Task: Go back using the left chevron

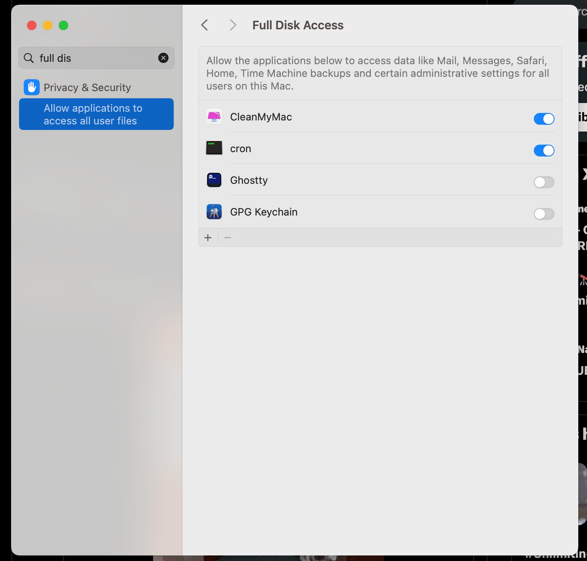Action: (205, 25)
